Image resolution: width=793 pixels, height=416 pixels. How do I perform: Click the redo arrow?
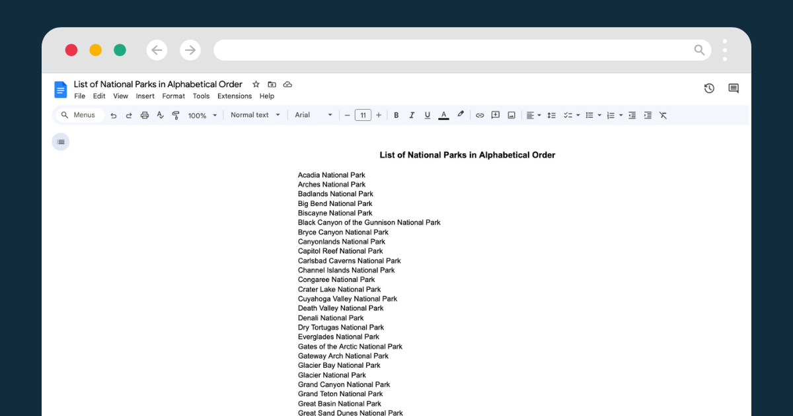(129, 116)
